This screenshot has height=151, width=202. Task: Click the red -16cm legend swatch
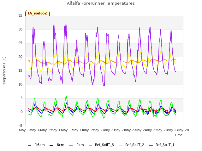point(29,145)
